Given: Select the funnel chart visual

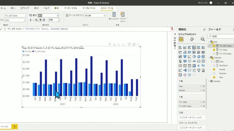Looking at the screenshot, I should tap(185, 57).
